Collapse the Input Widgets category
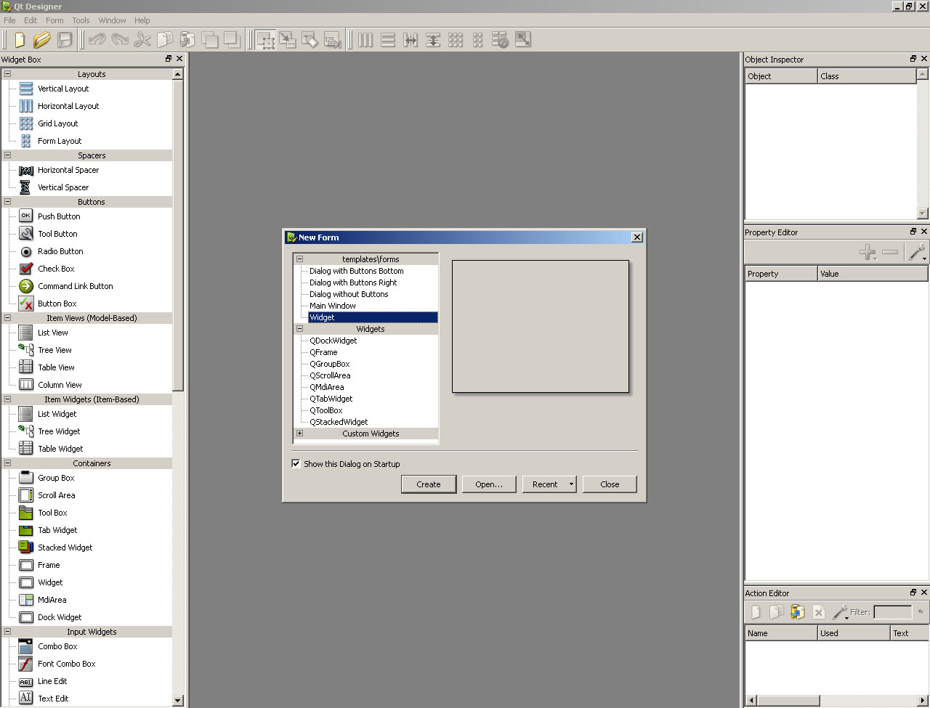 8,631
